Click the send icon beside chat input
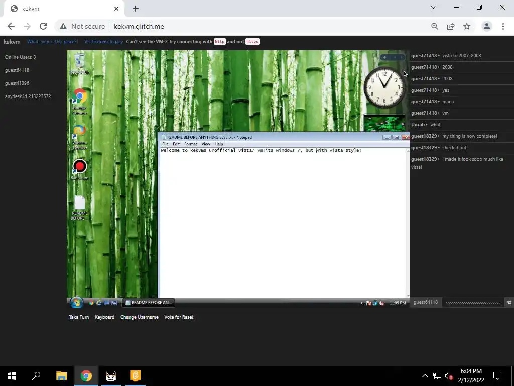This screenshot has height=386, width=514. click(509, 302)
